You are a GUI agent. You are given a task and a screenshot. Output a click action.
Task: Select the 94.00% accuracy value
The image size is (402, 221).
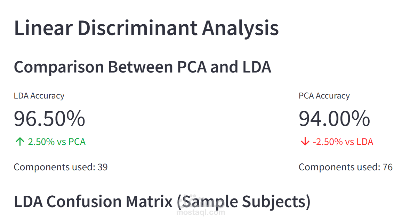click(334, 119)
